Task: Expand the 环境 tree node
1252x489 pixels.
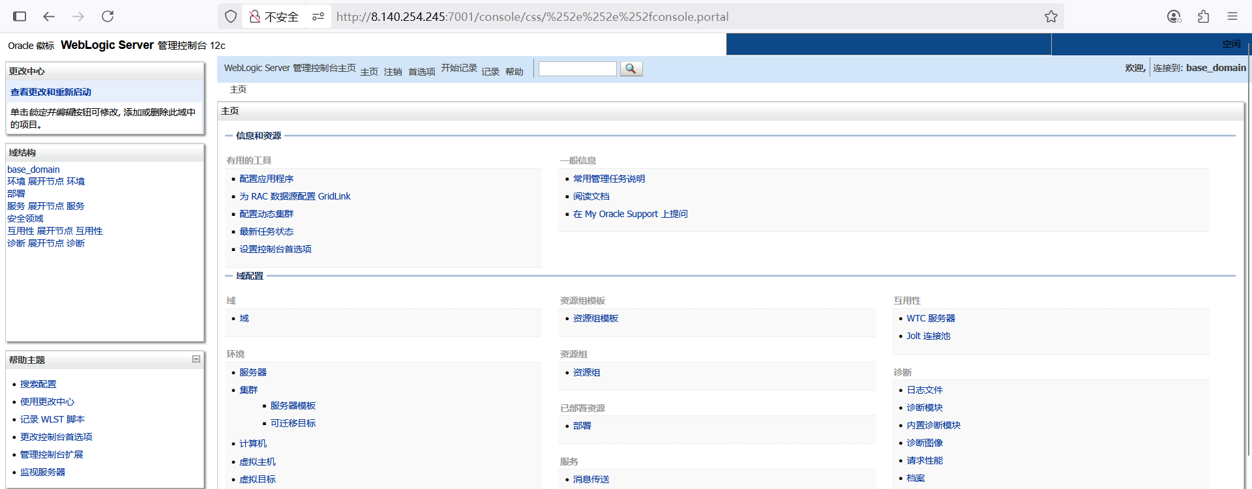Action: click(x=46, y=181)
